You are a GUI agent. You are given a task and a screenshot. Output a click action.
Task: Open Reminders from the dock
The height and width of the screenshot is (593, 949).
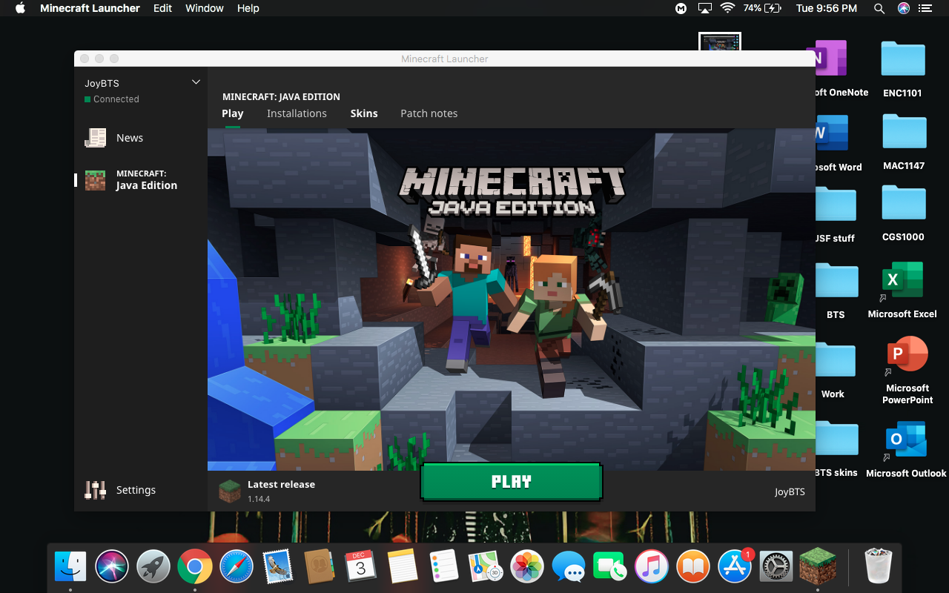coord(444,567)
